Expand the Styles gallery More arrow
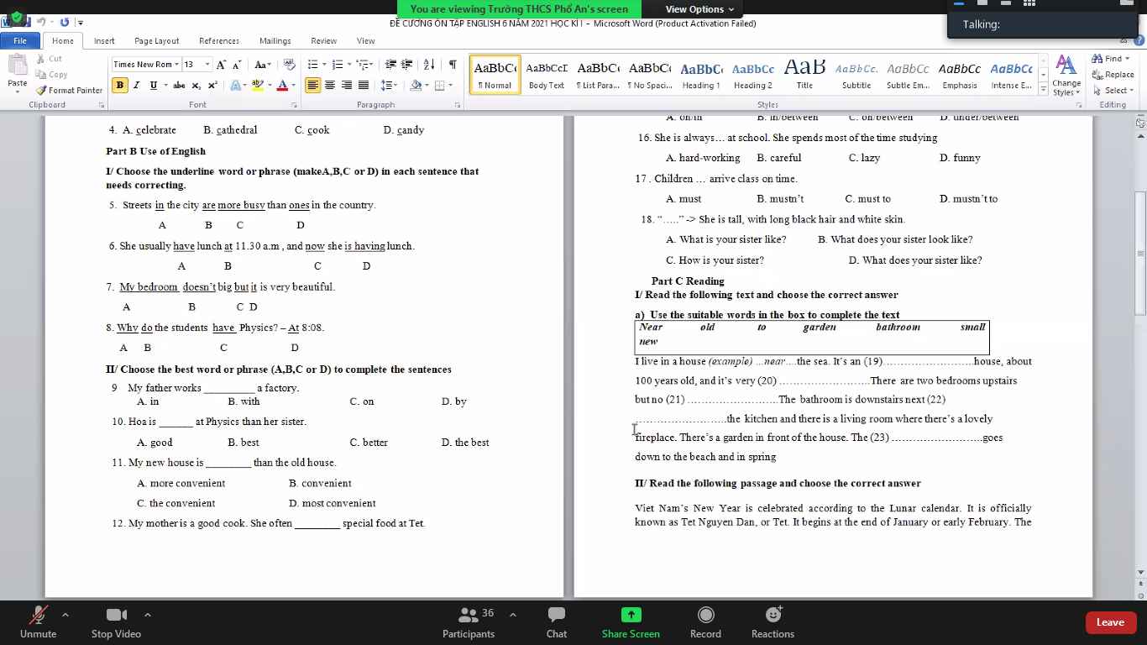This screenshot has height=645, width=1147. (x=1044, y=89)
